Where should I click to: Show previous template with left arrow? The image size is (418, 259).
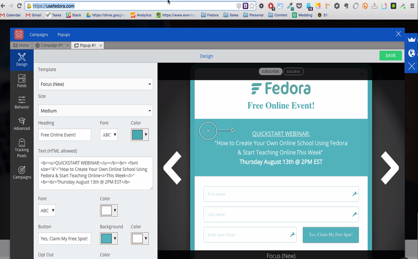(x=173, y=168)
